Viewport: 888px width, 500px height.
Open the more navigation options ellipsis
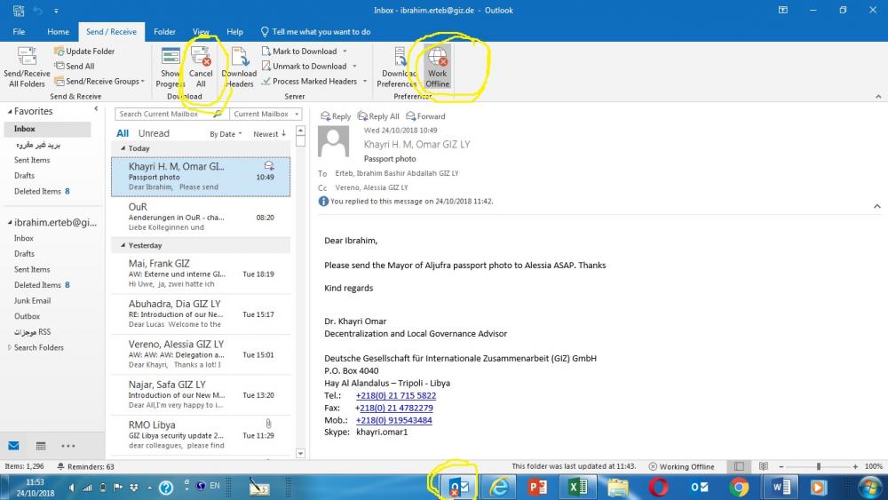[68, 446]
